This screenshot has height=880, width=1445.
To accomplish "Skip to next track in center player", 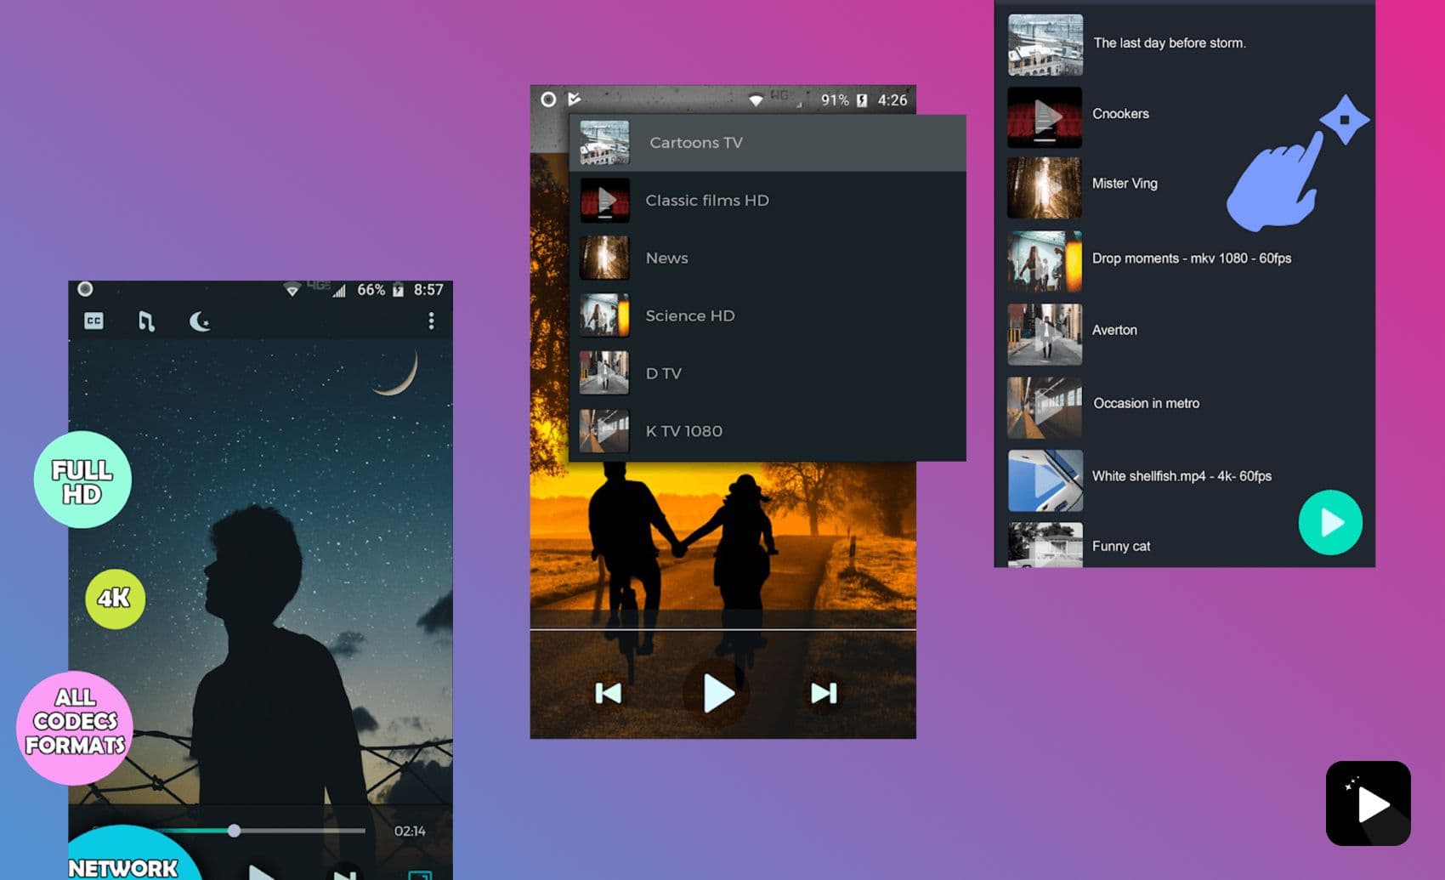I will [x=823, y=694].
